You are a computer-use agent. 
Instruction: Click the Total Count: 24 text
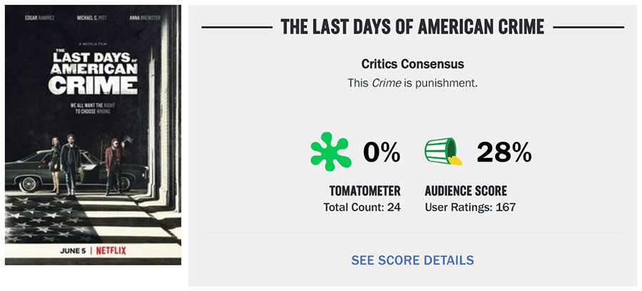pyautogui.click(x=362, y=207)
